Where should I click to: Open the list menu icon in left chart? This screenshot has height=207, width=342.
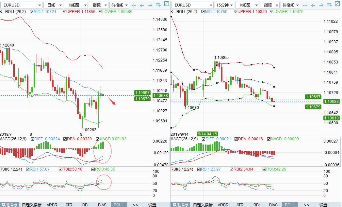point(158,5)
